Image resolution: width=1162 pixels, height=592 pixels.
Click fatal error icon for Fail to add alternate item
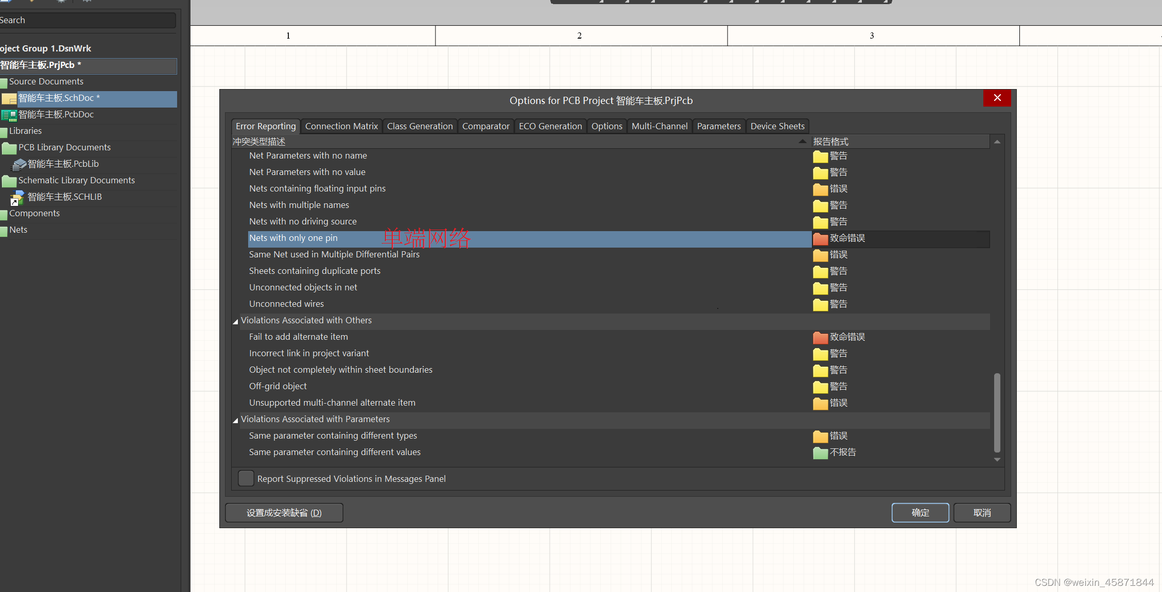[820, 337]
